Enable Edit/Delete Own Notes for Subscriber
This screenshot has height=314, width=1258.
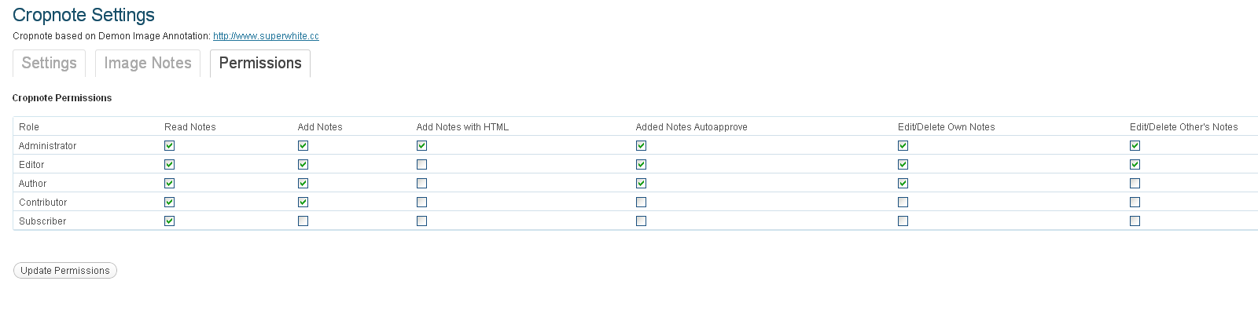903,221
